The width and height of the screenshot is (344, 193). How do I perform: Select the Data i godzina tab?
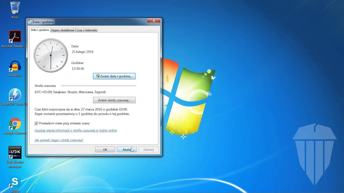40,30
